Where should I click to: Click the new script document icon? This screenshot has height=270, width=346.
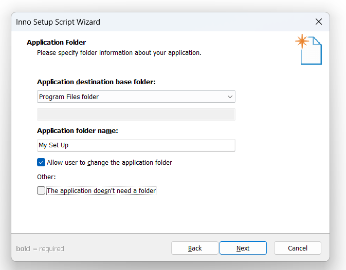coord(309,49)
